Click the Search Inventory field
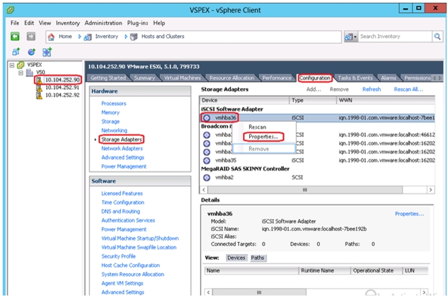The height and width of the screenshot is (305, 448). pyautogui.click(x=394, y=37)
